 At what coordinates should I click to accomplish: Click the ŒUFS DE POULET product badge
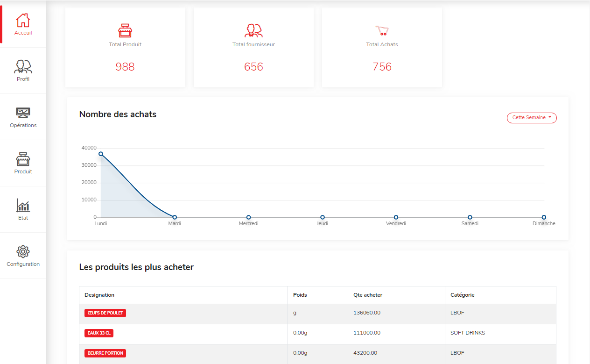point(105,313)
